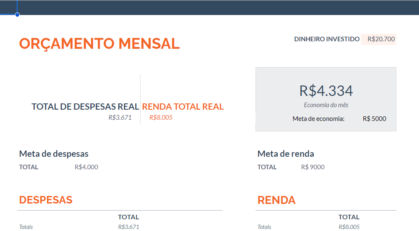Click the blue selection handle dot
This screenshot has height=231, width=419.
[17, 15]
